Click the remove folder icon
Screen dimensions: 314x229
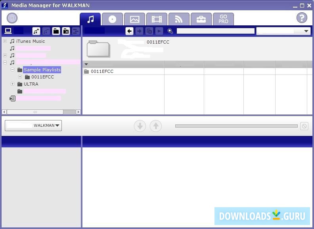pos(66,31)
